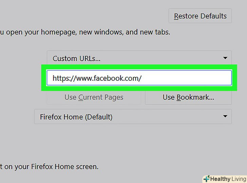The height and width of the screenshot is (183, 247).
Task: Click the Use Current Pages button
Action: (x=94, y=97)
